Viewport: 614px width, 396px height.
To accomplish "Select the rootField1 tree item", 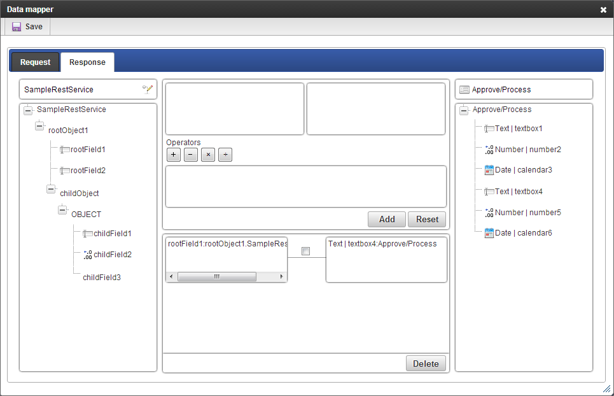I will click(x=88, y=150).
